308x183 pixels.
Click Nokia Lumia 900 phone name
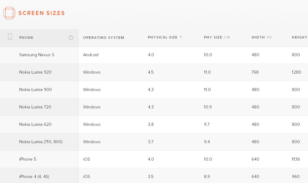(x=35, y=89)
